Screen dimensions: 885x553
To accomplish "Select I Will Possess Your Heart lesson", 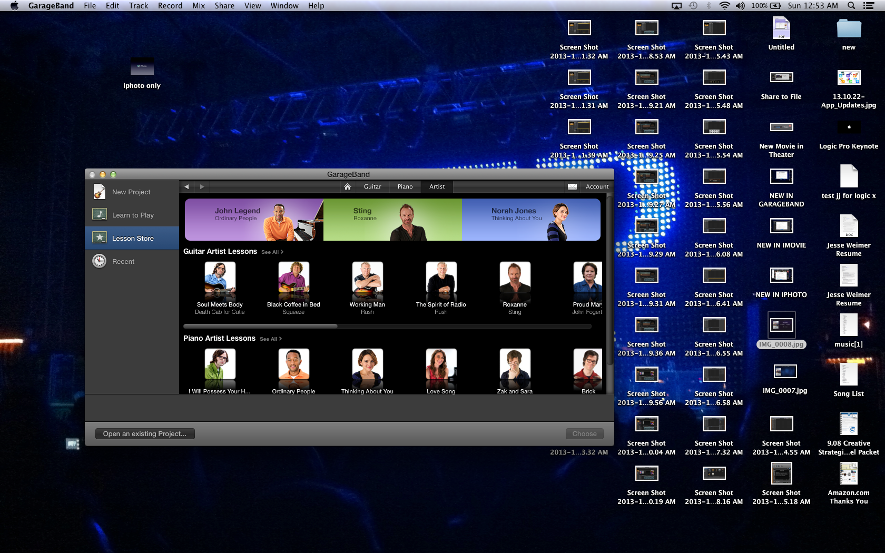I will point(220,371).
